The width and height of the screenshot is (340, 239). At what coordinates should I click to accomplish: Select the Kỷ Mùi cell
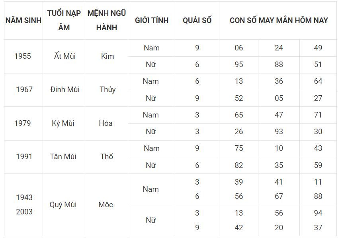point(64,123)
